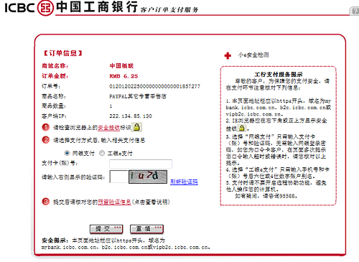Click the 中国工商银行 header title

(97, 6)
